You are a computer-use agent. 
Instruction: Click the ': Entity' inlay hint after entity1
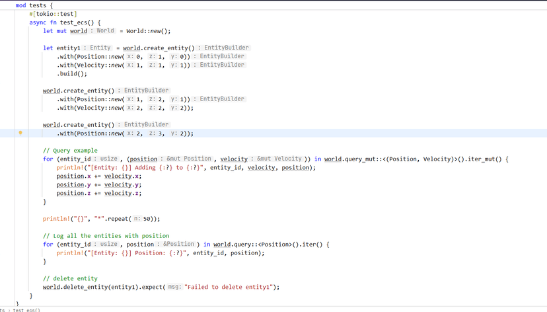coord(98,48)
